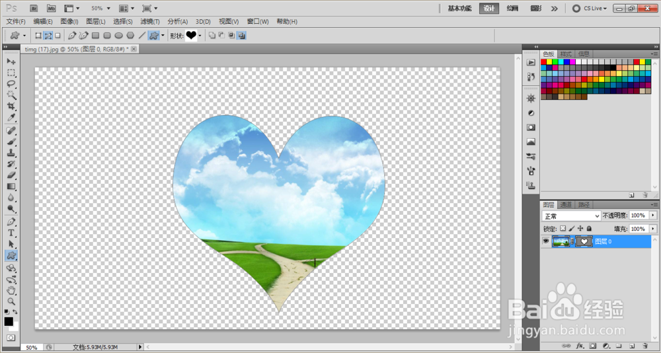The width and height of the screenshot is (661, 353).
Task: Choose Ellipse shape in options bar
Action: 119,36
